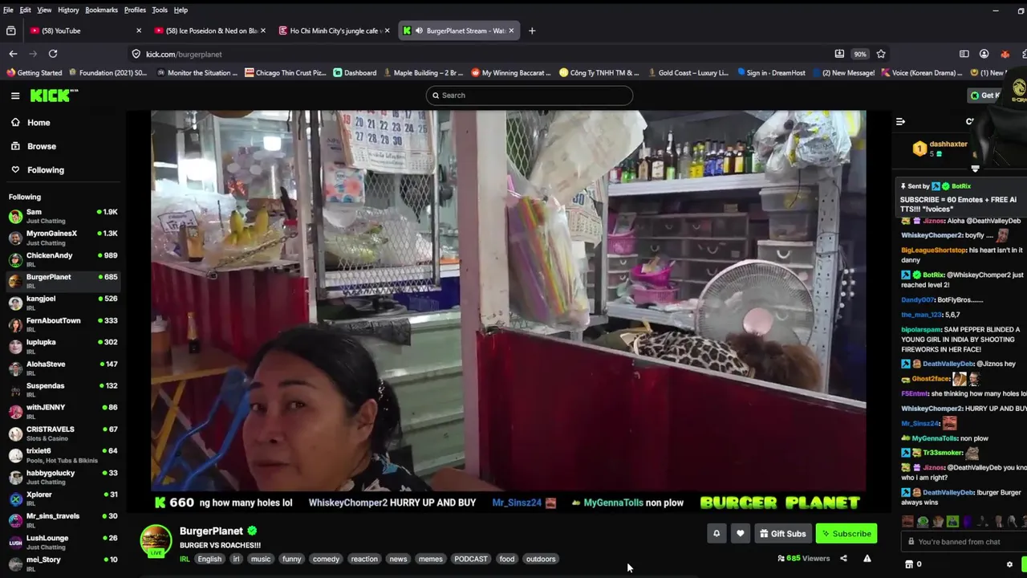Open the 90% zoom level indicator

(860, 54)
